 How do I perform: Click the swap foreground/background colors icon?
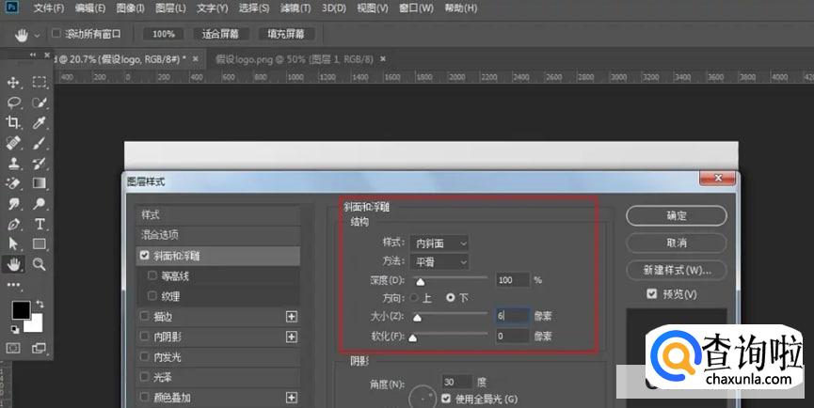pos(40,305)
